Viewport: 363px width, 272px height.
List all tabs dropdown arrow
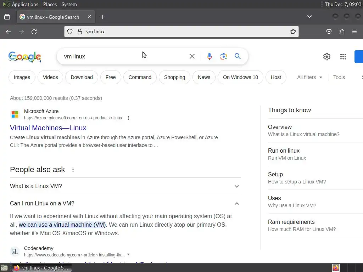click(309, 17)
